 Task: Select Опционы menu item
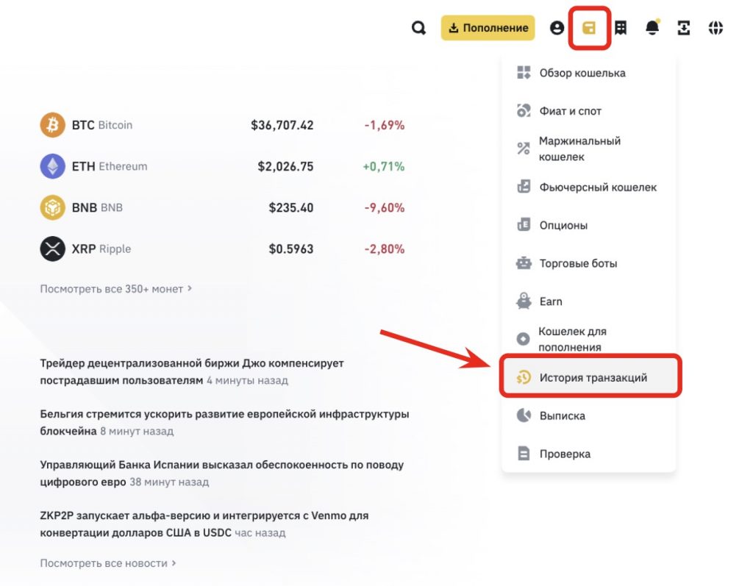(x=589, y=225)
